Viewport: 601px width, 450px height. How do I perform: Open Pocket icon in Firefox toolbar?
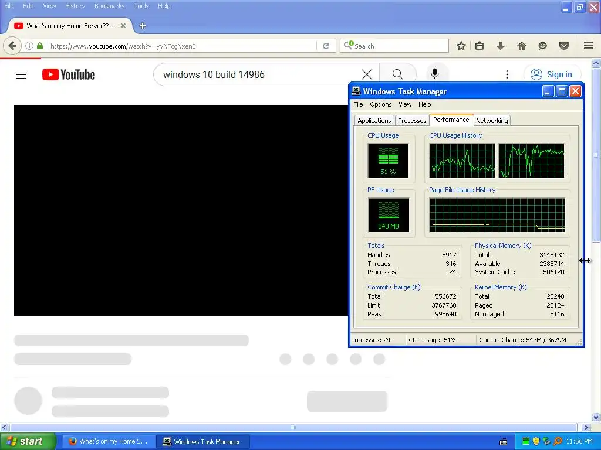(x=564, y=46)
